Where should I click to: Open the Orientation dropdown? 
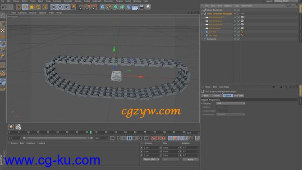[x=231, y=115]
